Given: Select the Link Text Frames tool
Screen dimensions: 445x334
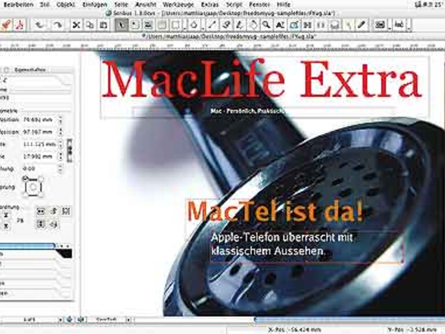Looking at the screenshot, I should (x=307, y=25).
